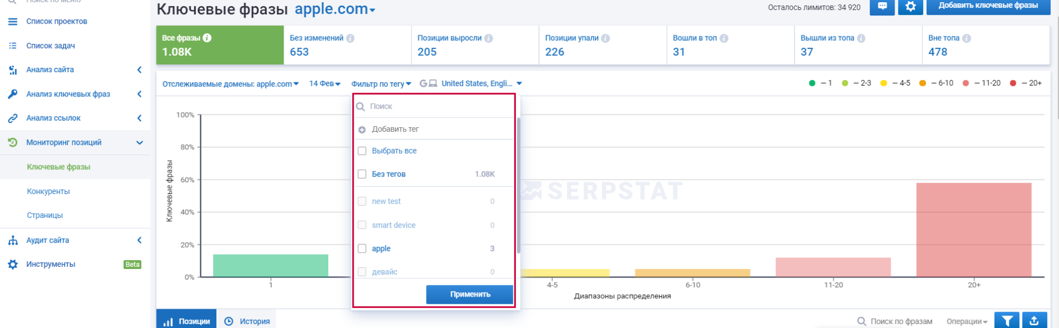Open the apple.com project dropdown in title
The width and height of the screenshot is (1059, 328).
(335, 9)
